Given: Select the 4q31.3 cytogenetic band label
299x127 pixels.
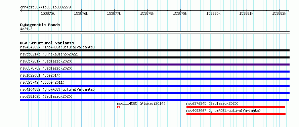Looking at the screenshot, I should pyautogui.click(x=26, y=29).
